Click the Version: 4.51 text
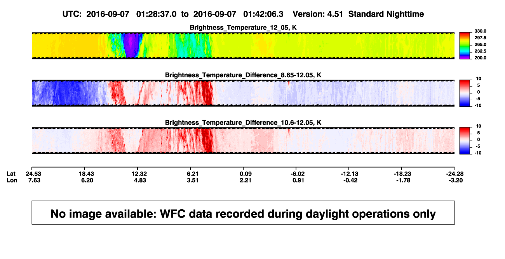This screenshot has height=259, width=505. (319, 14)
